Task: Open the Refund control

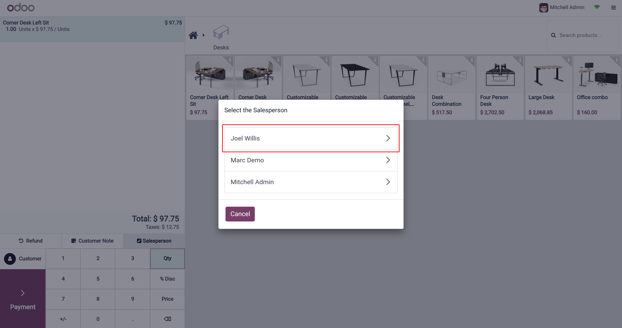Action: click(31, 241)
